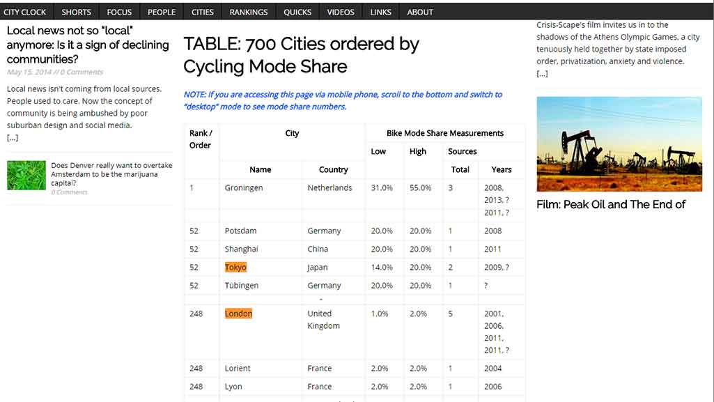Screen dimensions: 714x402
Task: Open the ABOUT nav item
Action: click(x=419, y=12)
